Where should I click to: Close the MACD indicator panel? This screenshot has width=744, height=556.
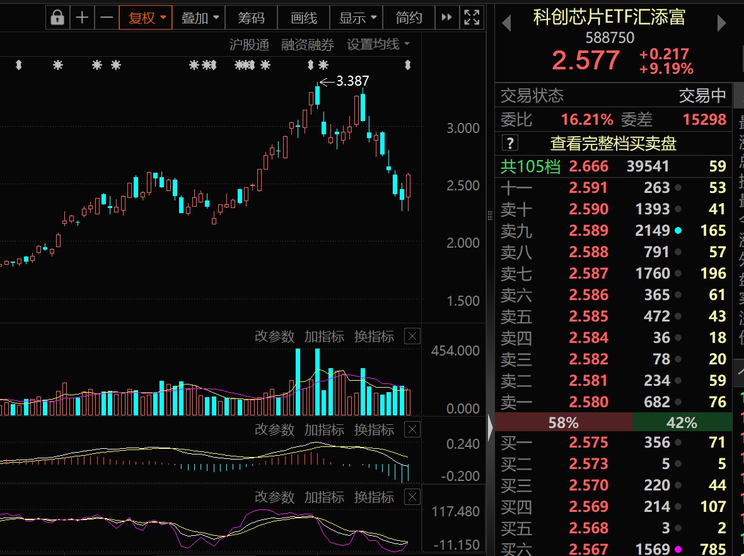pos(412,430)
